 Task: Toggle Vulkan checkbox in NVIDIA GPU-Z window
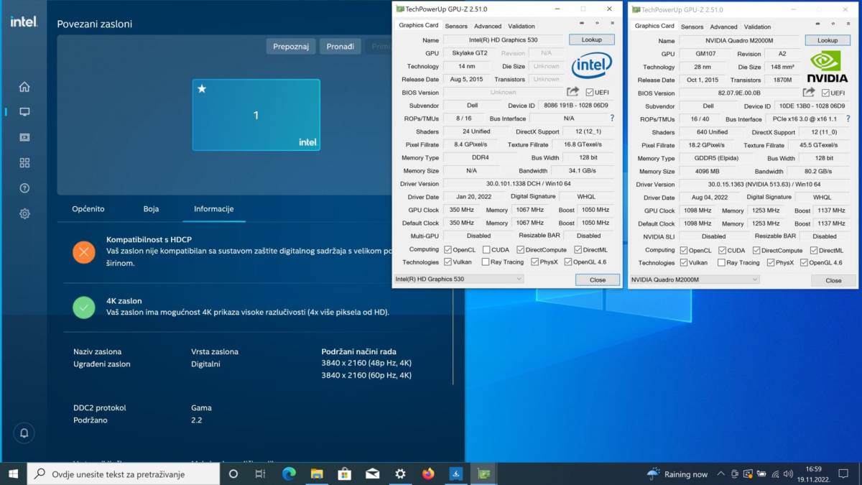pyautogui.click(x=683, y=263)
